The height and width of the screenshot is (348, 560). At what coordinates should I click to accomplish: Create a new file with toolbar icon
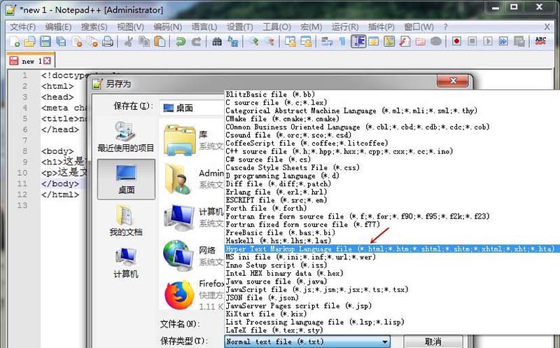[x=15, y=41]
